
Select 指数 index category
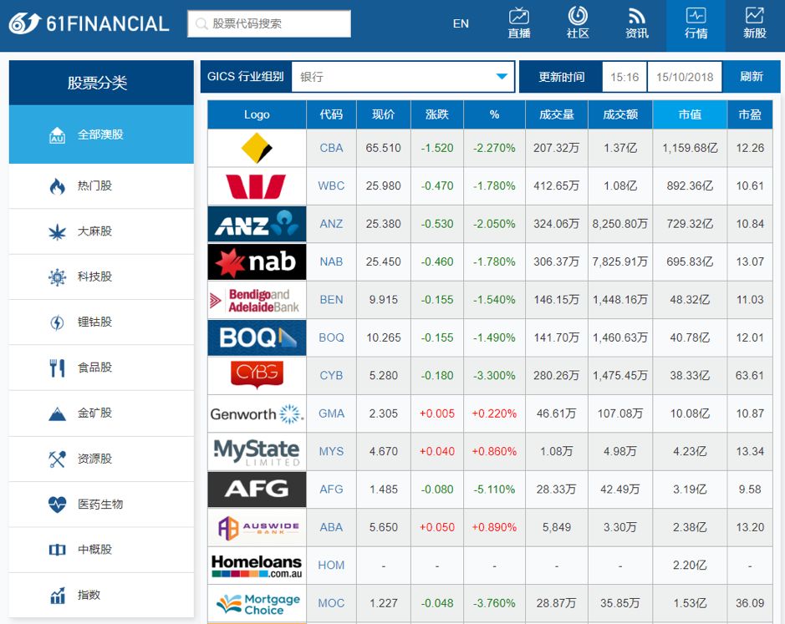tap(101, 596)
